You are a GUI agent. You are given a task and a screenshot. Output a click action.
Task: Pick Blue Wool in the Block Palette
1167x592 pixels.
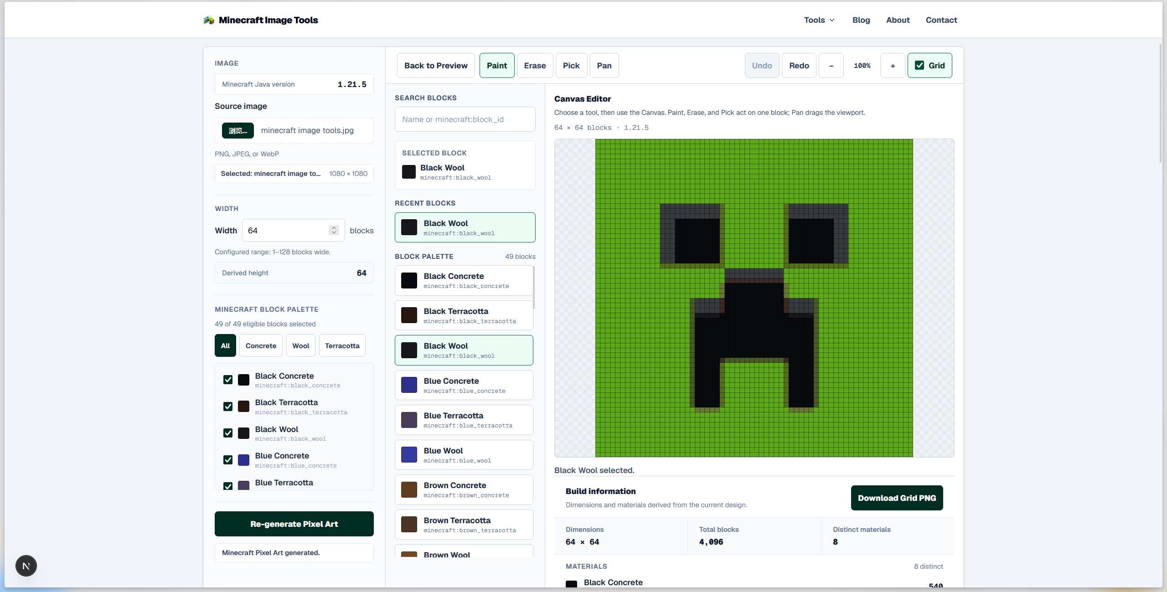(x=464, y=455)
